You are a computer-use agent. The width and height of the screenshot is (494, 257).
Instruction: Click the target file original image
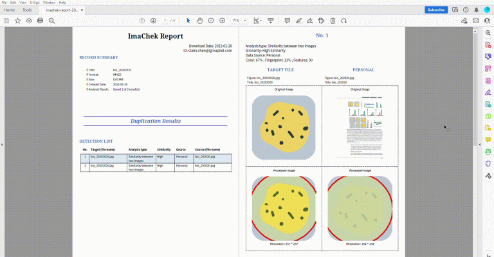click(x=284, y=128)
